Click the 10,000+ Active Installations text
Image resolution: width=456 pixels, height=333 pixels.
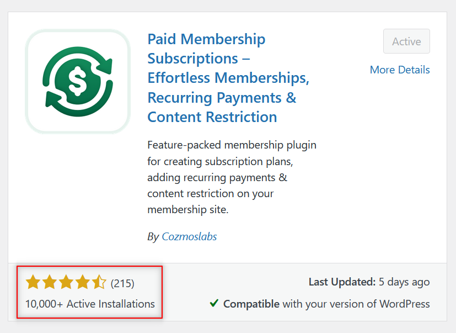[90, 304]
